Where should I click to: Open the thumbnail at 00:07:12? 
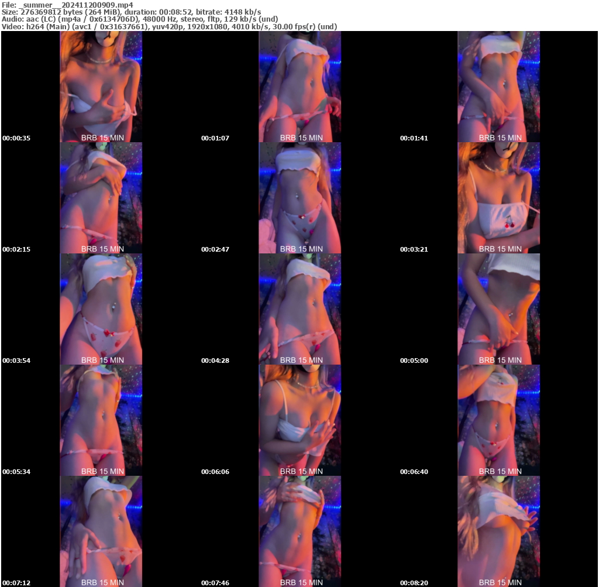[x=101, y=531]
